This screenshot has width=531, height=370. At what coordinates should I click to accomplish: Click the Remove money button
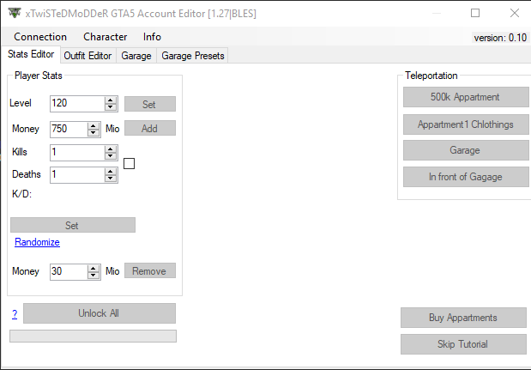(x=150, y=270)
